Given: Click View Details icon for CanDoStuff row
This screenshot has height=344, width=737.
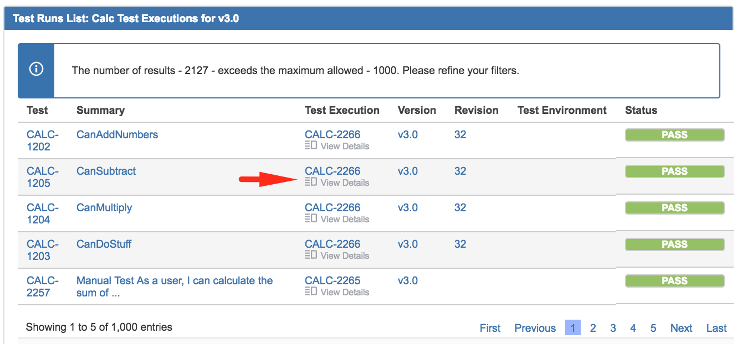Looking at the screenshot, I should (x=311, y=255).
